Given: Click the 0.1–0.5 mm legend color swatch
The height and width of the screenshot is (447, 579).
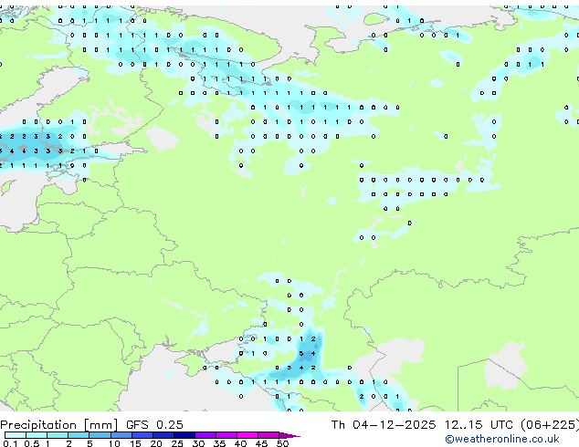Looking at the screenshot, I should pos(16,435).
